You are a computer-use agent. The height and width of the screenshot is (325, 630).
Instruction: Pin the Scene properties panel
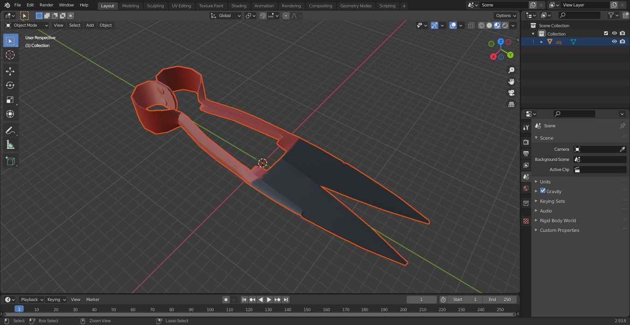coord(622,126)
